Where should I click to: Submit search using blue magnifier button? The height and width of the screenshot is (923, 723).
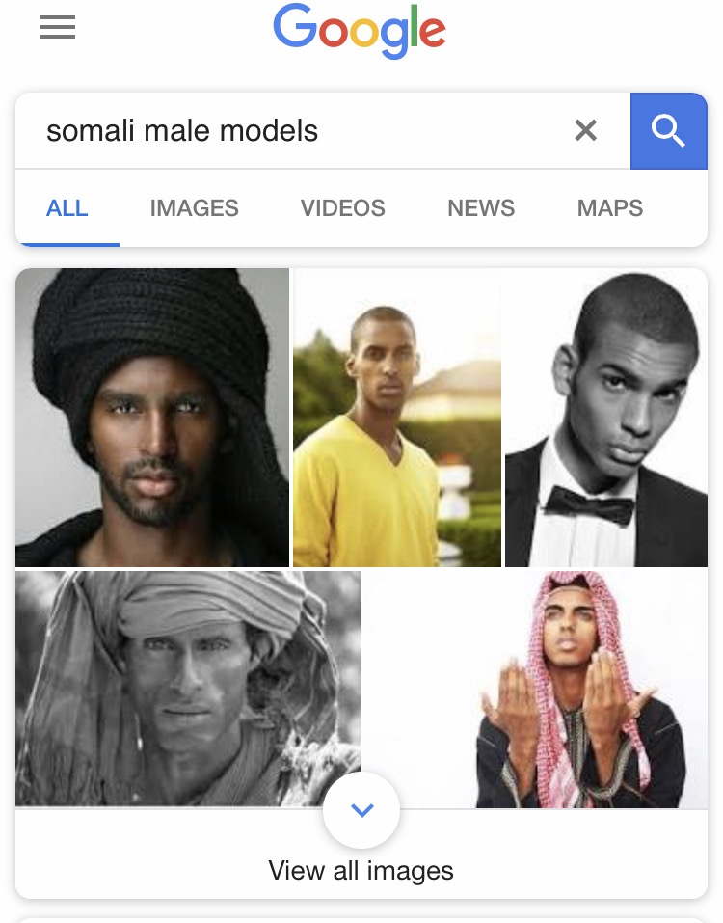(x=669, y=130)
